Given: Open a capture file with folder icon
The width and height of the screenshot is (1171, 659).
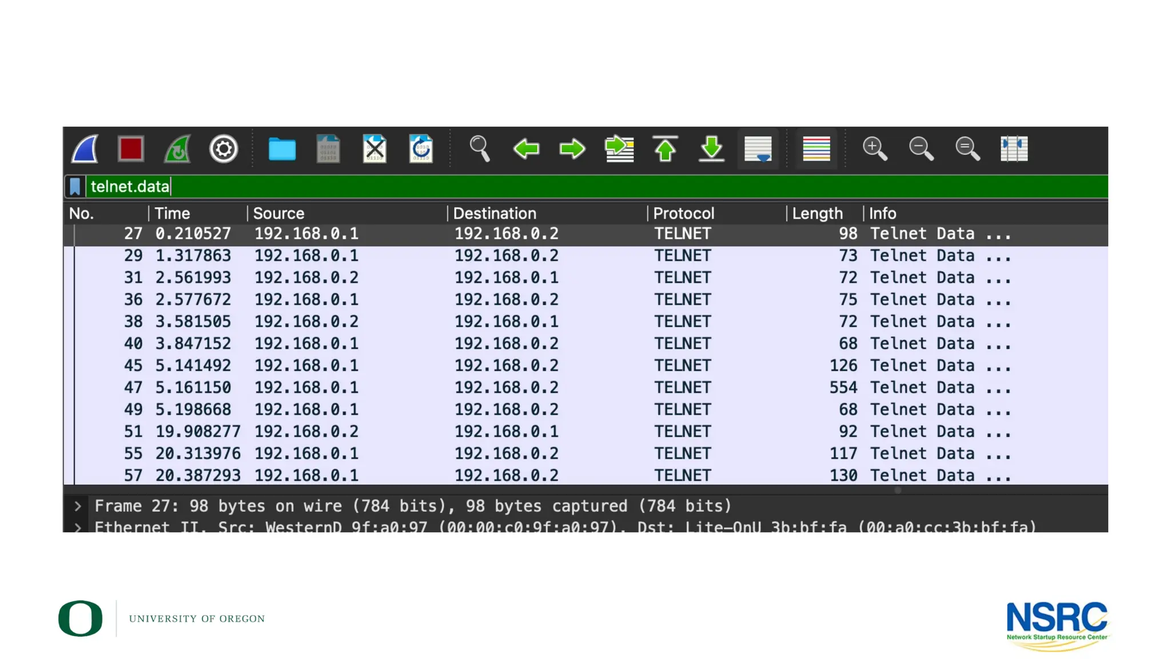Looking at the screenshot, I should [x=282, y=149].
